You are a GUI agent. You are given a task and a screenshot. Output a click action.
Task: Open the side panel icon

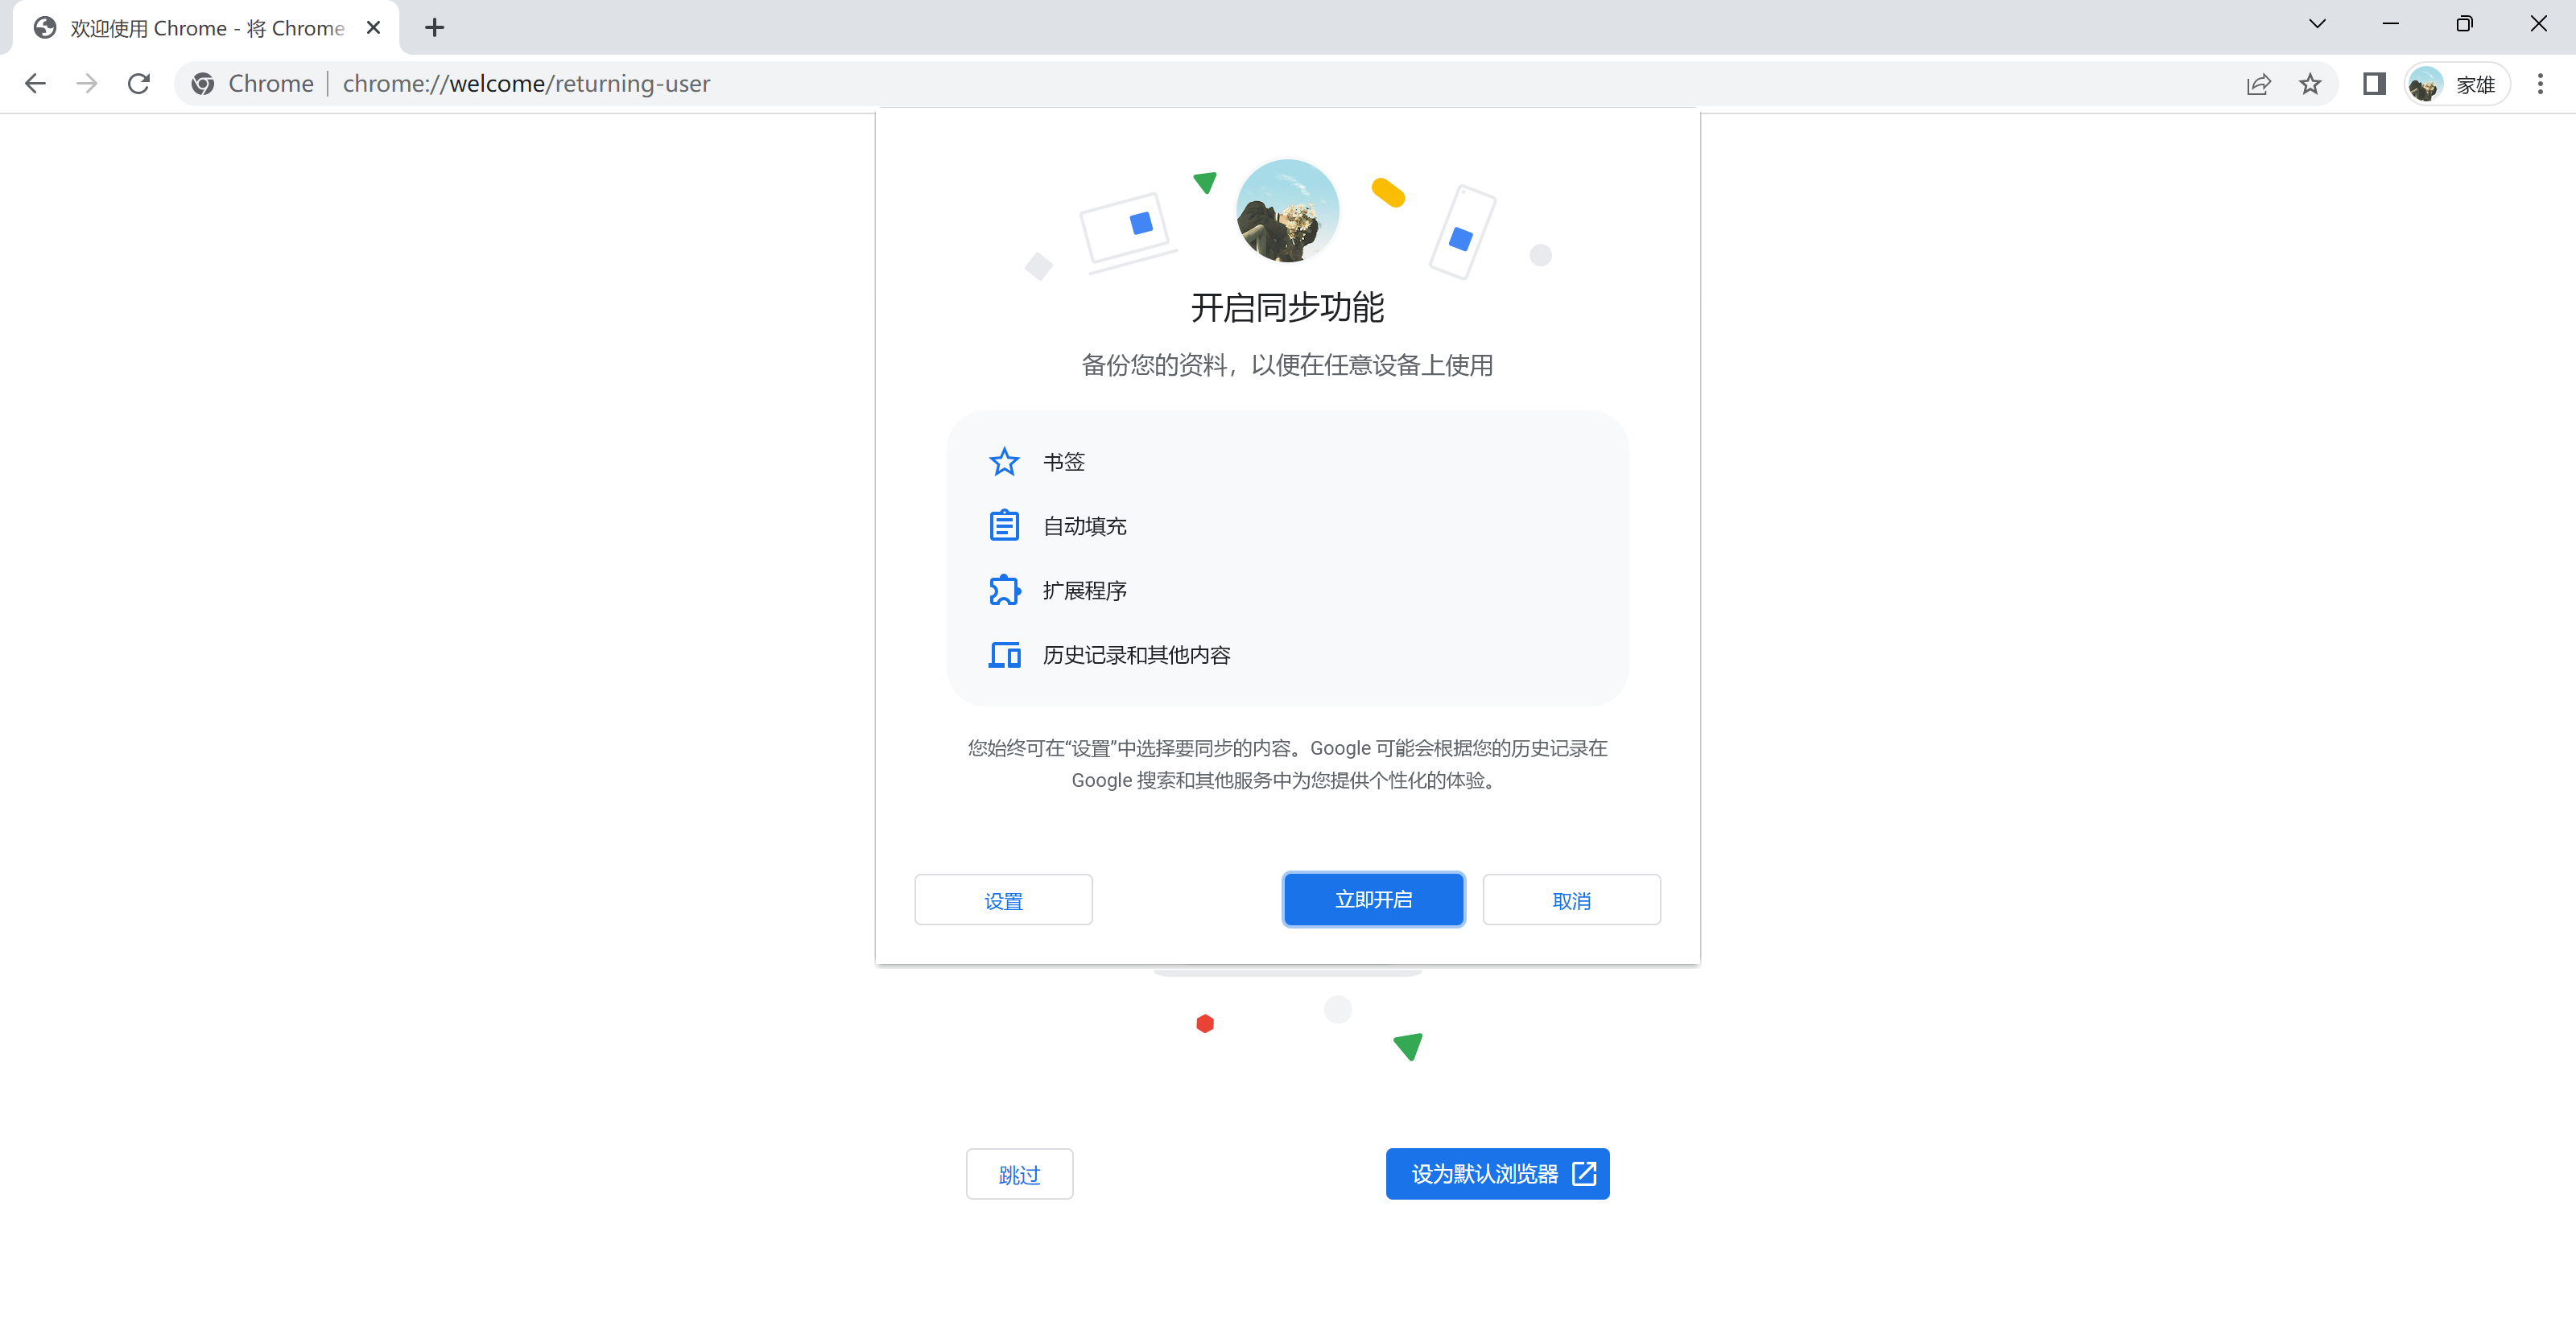(x=2374, y=84)
